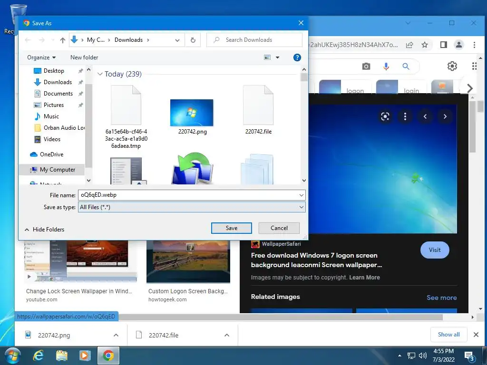The image size is (487, 365).
Task: Expand address bar history dropdown
Action: (177, 40)
